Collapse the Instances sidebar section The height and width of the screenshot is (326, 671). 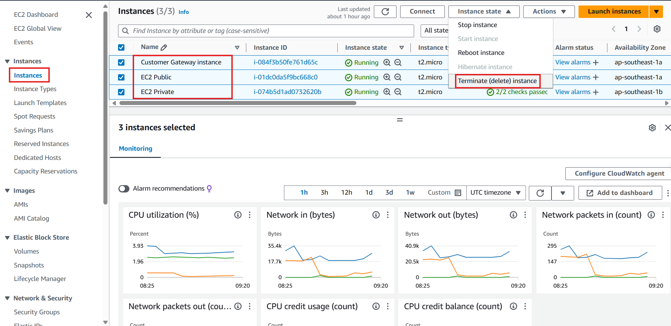(7, 61)
